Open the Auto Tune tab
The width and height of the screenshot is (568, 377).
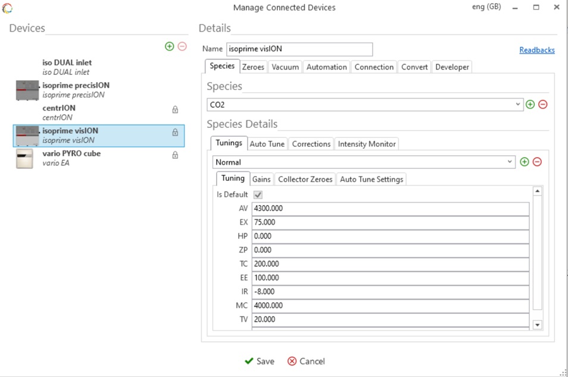pos(267,144)
